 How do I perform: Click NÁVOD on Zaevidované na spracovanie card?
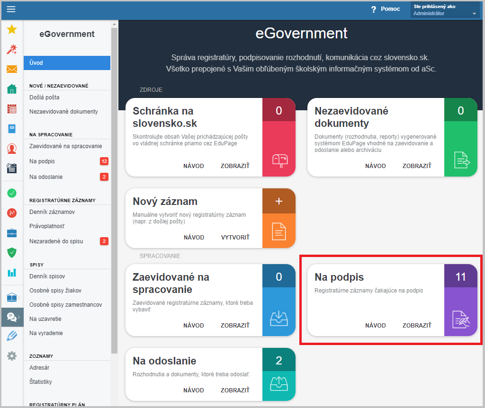pos(194,326)
